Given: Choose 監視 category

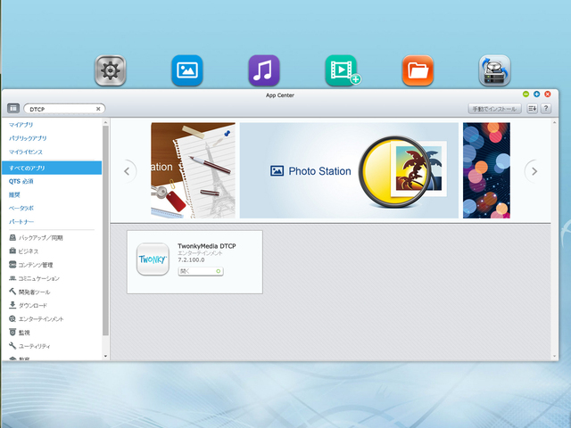Looking at the screenshot, I should pos(20,333).
